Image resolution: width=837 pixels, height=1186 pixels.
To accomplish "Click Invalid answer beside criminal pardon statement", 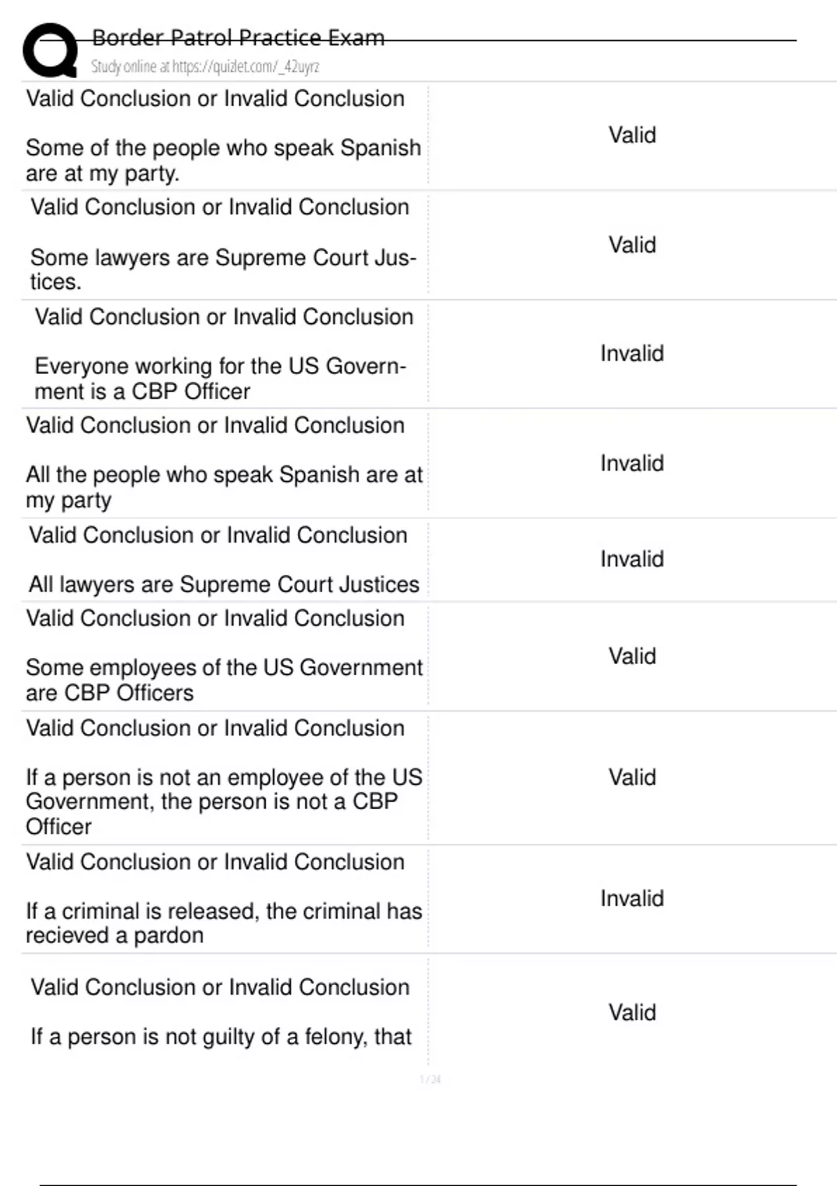I will point(632,898).
